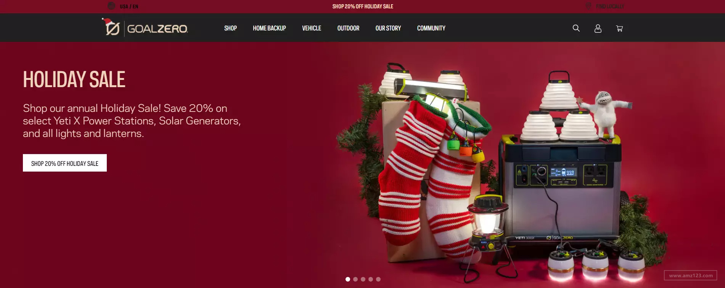
Task: Select the fourth carousel dot
Action: tap(371, 279)
